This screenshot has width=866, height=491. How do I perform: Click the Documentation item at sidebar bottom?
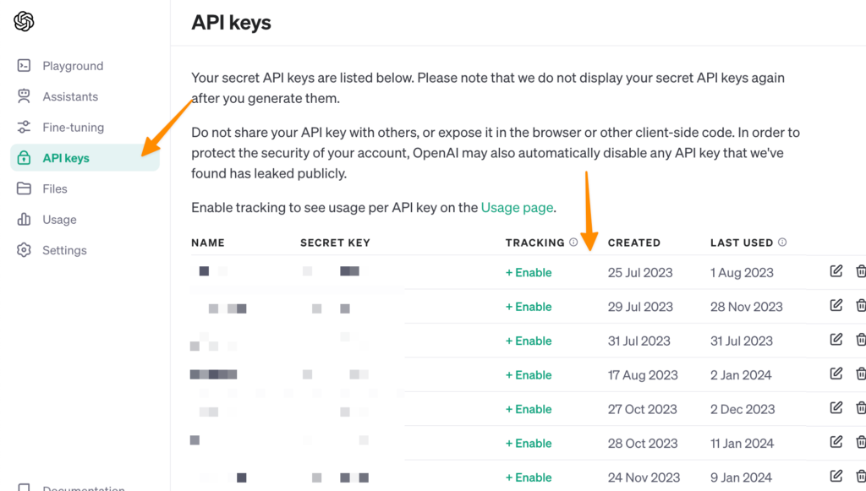tap(83, 487)
